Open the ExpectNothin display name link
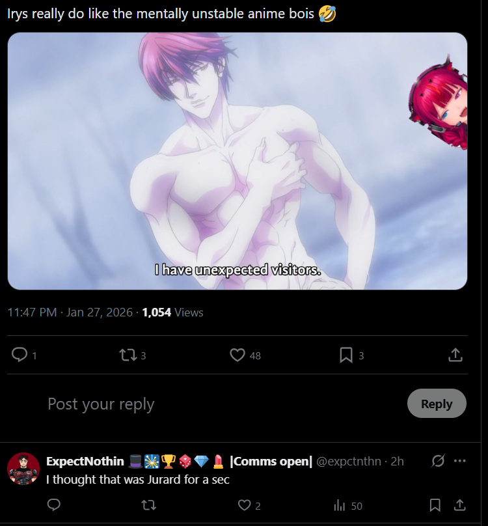The image size is (488, 526). tap(85, 462)
